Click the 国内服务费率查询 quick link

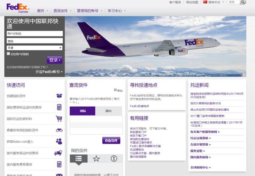(x=20, y=164)
